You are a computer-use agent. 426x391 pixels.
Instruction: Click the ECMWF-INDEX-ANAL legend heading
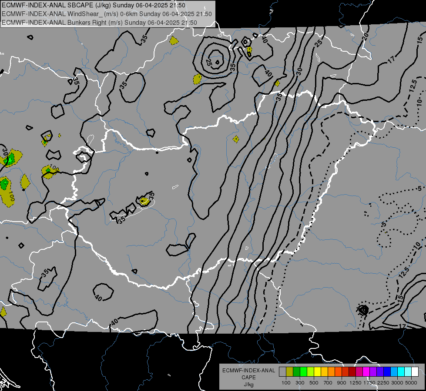click(248, 371)
